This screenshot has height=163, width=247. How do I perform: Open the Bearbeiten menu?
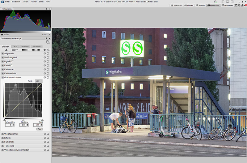(16, 2)
